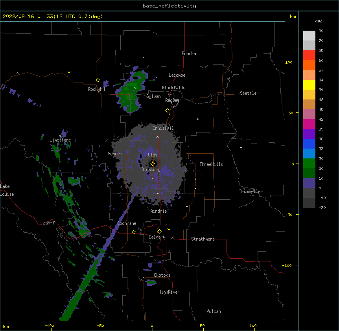Click the Stettler city label
The width and height of the screenshot is (339, 331).
(249, 93)
